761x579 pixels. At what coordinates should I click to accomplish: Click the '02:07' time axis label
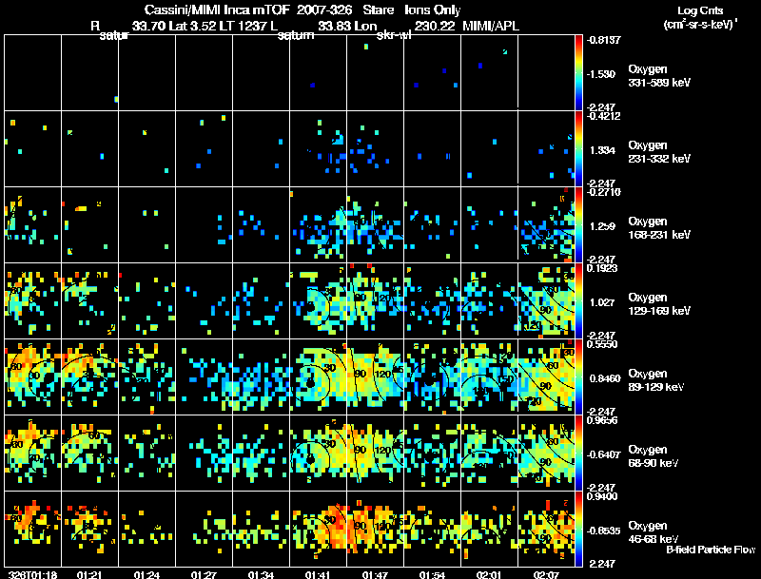tap(546, 574)
